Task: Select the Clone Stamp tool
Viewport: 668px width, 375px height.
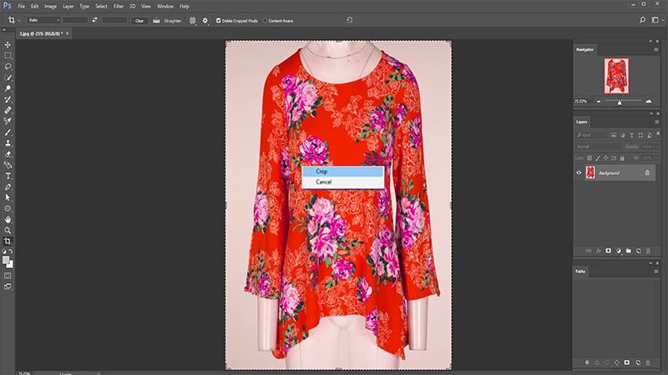Action: click(x=8, y=143)
